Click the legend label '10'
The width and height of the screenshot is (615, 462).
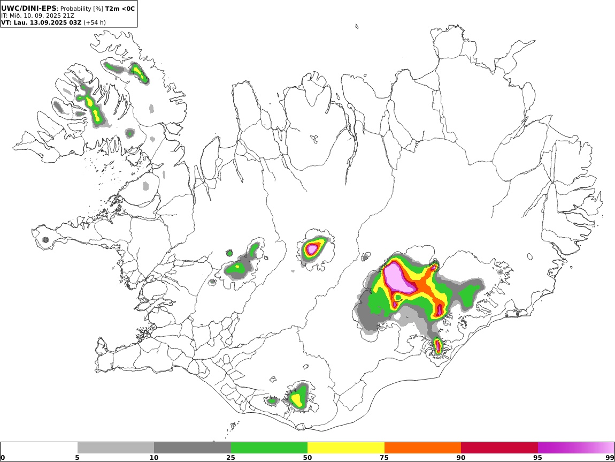(x=154, y=458)
